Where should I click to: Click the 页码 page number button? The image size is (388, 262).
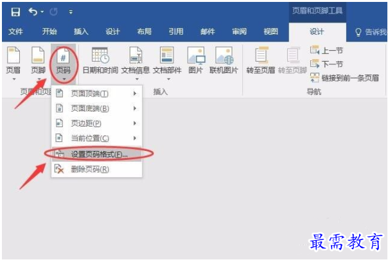pos(64,64)
